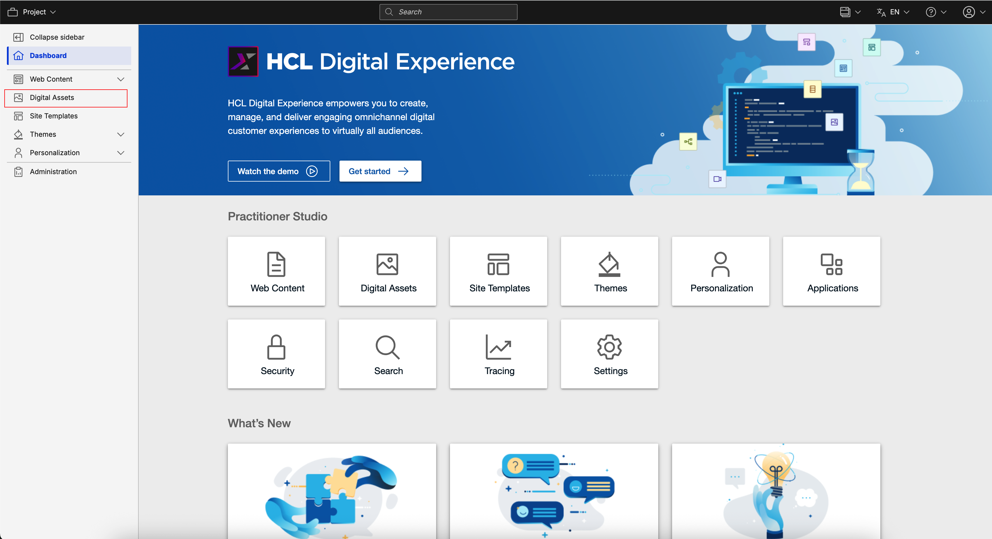Click the Watch the demo button

tap(278, 171)
